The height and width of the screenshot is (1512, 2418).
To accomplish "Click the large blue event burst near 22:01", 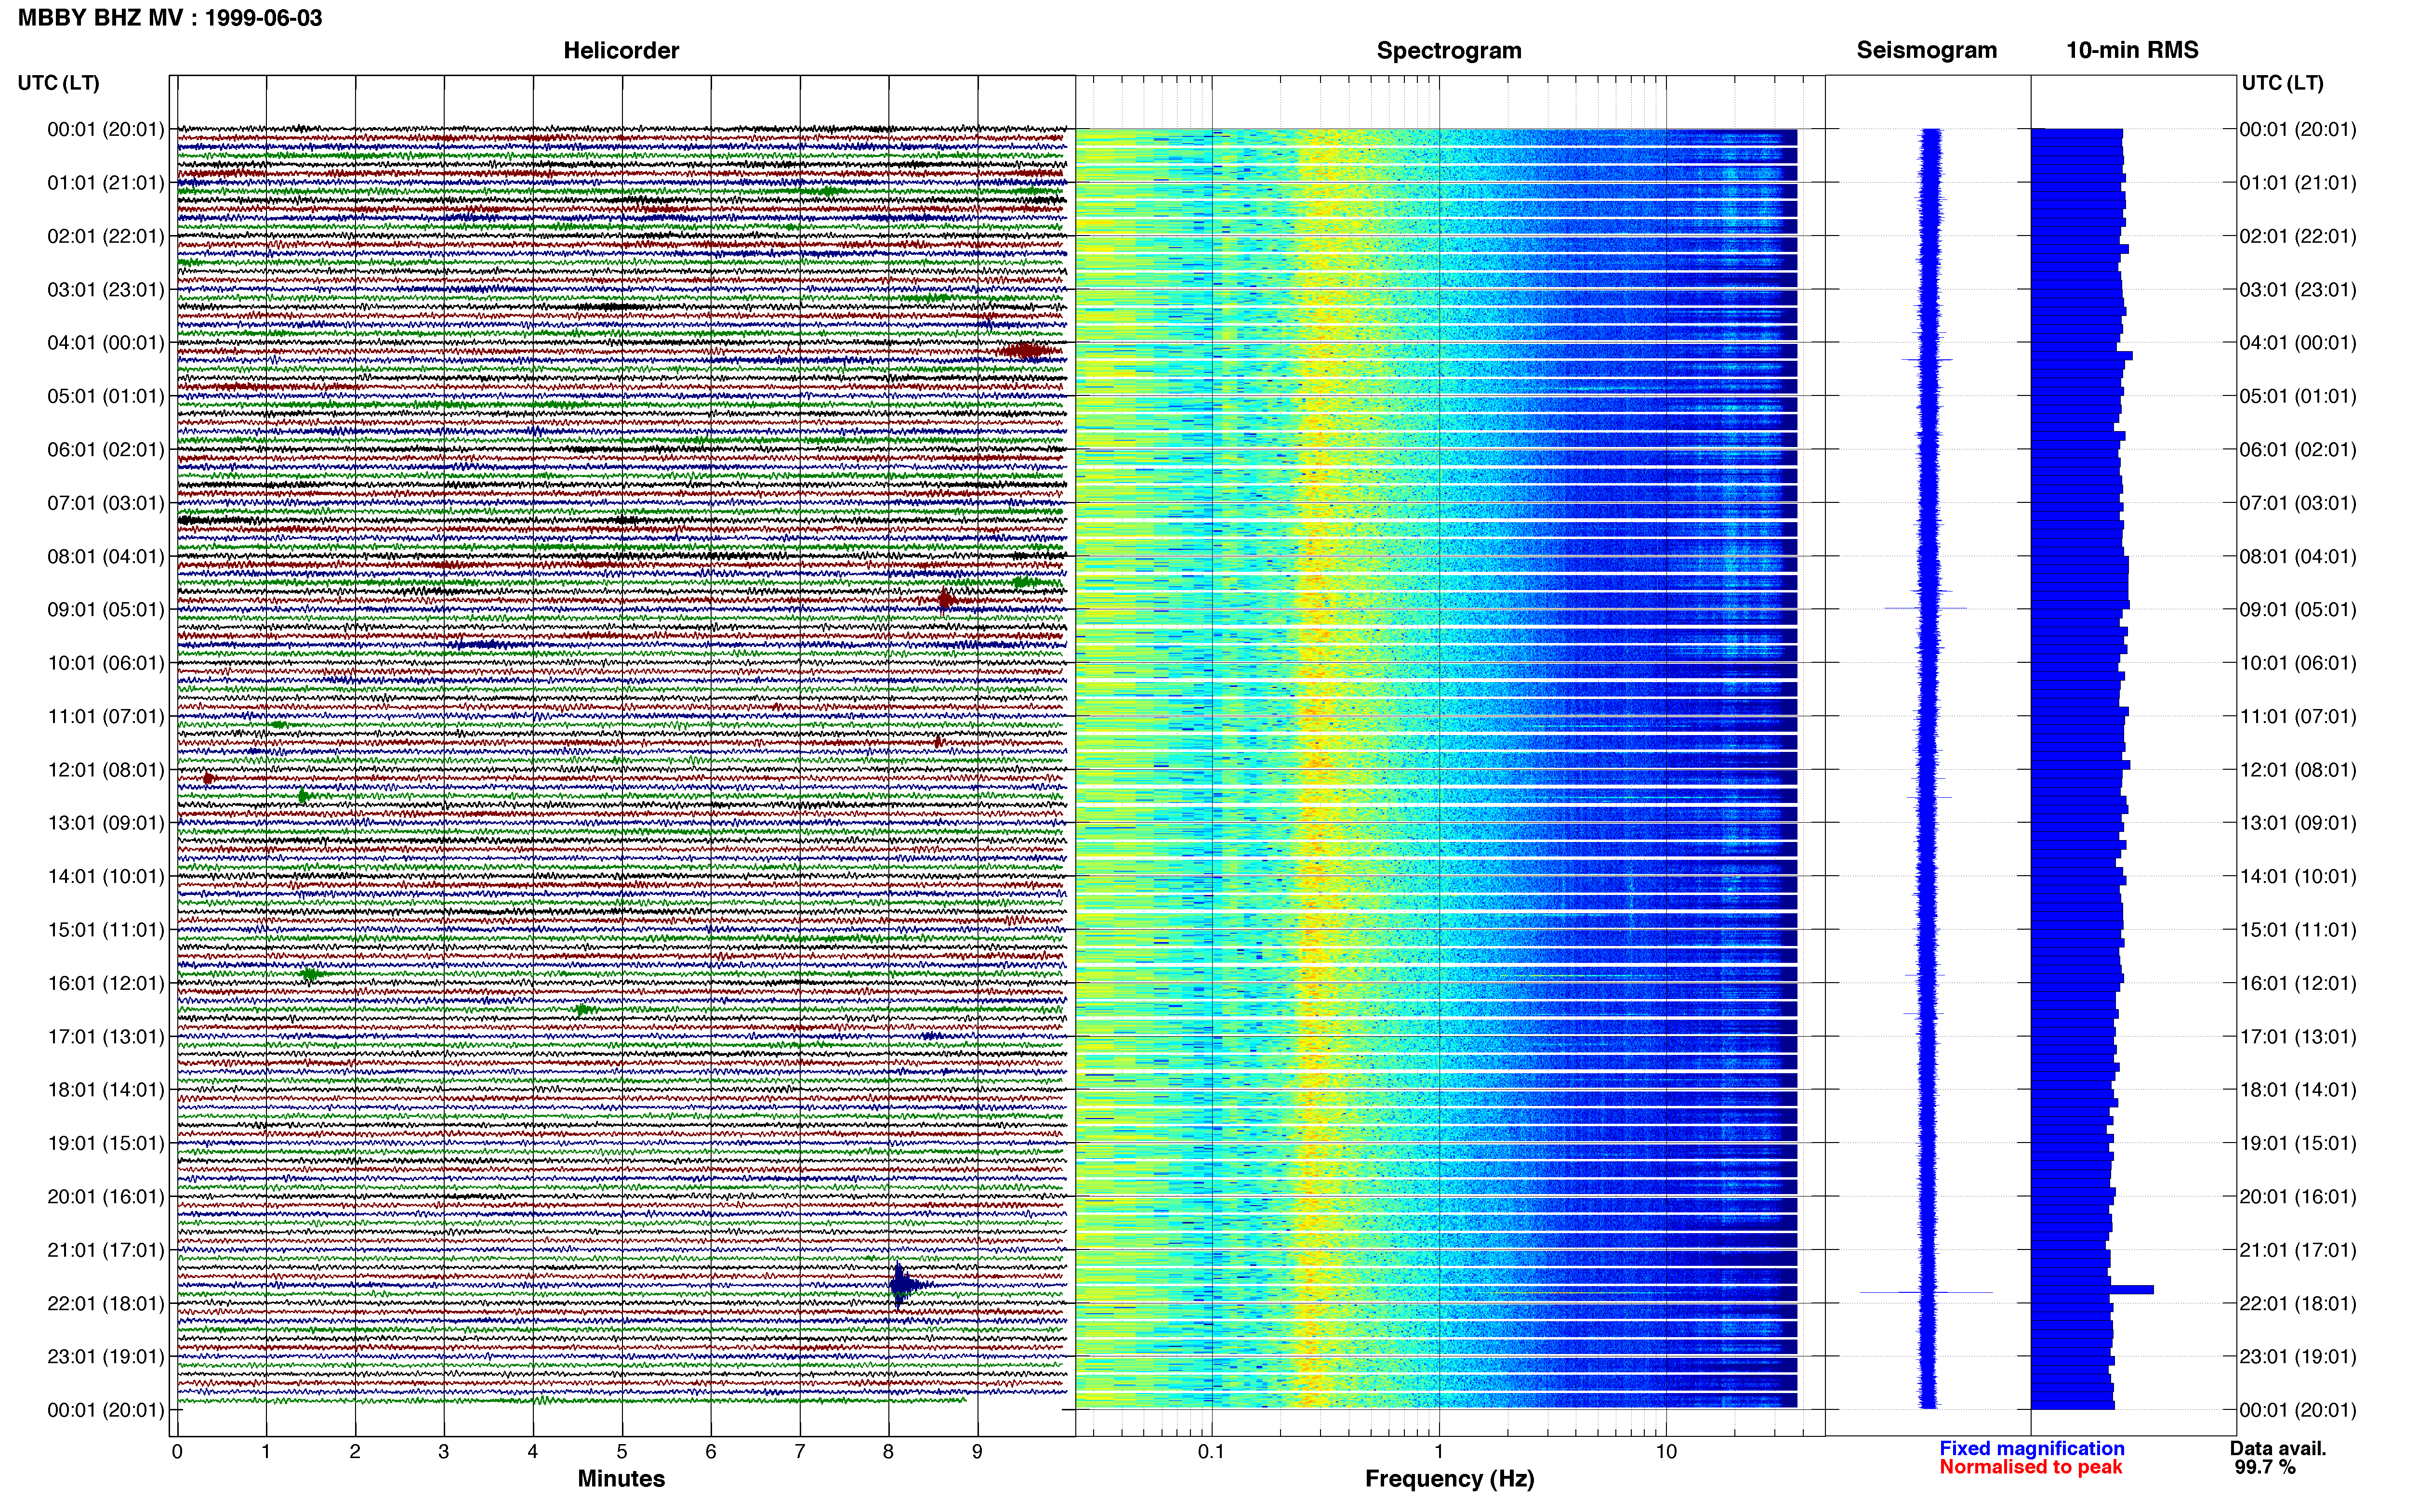I will coord(903,1285).
